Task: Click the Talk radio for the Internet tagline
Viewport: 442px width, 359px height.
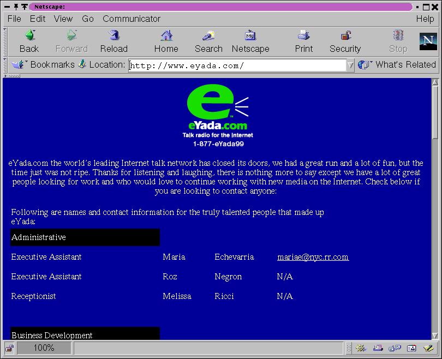Action: (x=218, y=135)
